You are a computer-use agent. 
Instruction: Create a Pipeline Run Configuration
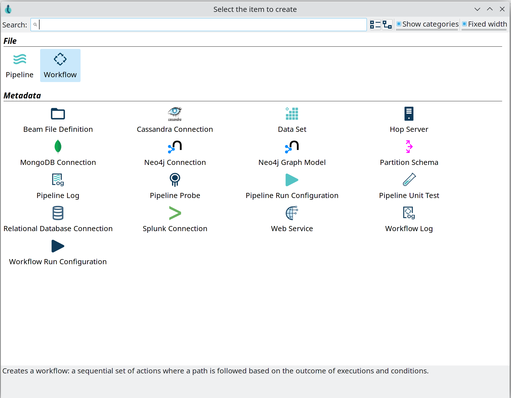(x=292, y=186)
